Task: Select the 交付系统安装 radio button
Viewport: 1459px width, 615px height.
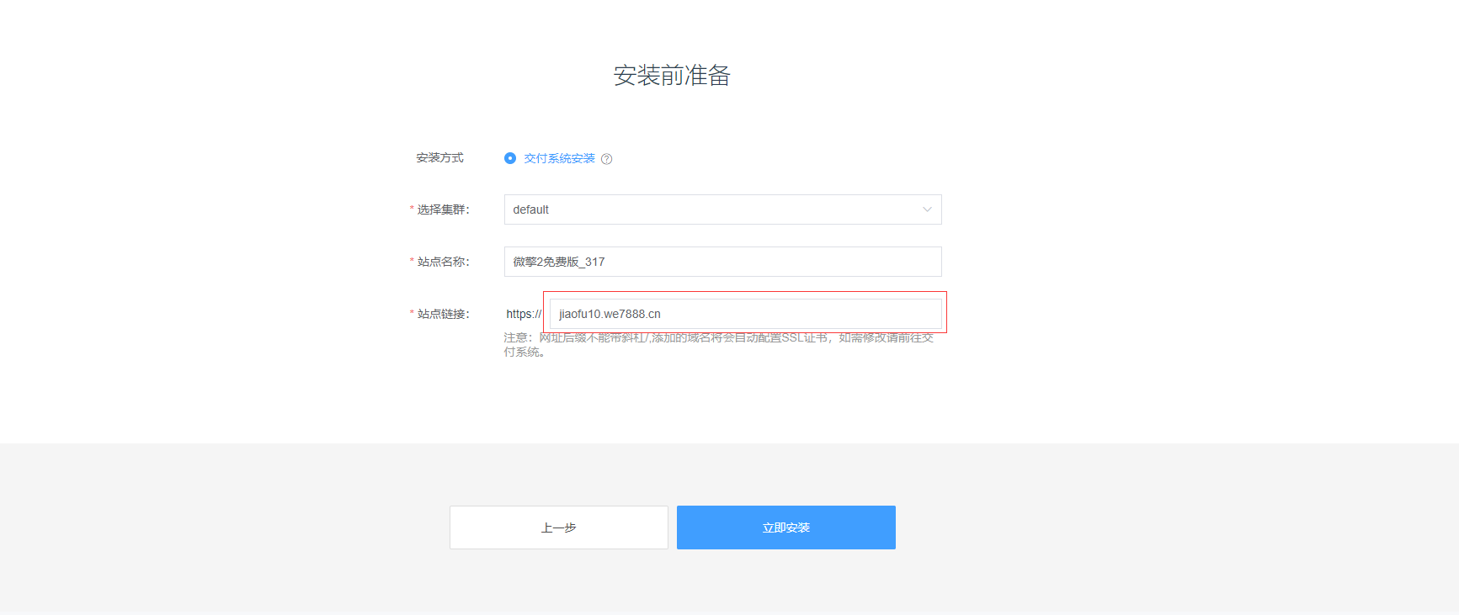Action: (x=510, y=158)
